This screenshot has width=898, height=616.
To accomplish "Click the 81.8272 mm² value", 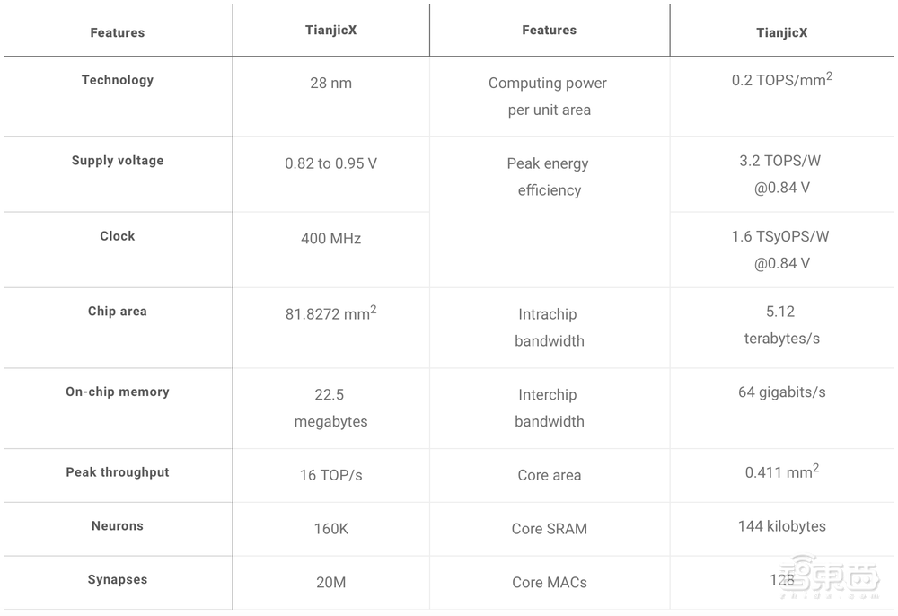I will point(330,315).
